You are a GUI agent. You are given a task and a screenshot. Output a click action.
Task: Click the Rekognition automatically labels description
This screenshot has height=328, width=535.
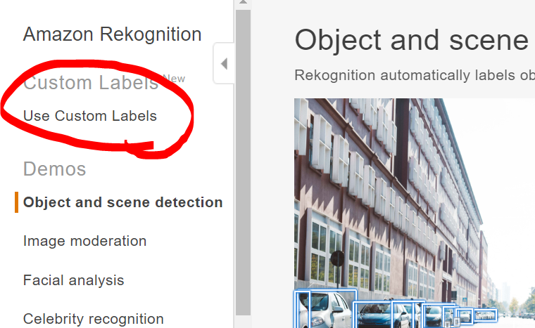click(415, 75)
